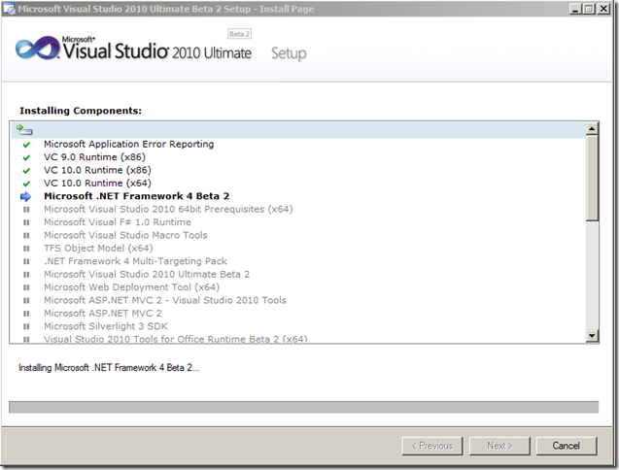Click pause icon beside 64bit Prerequisites (x64)
The image size is (619, 470).
click(26, 210)
